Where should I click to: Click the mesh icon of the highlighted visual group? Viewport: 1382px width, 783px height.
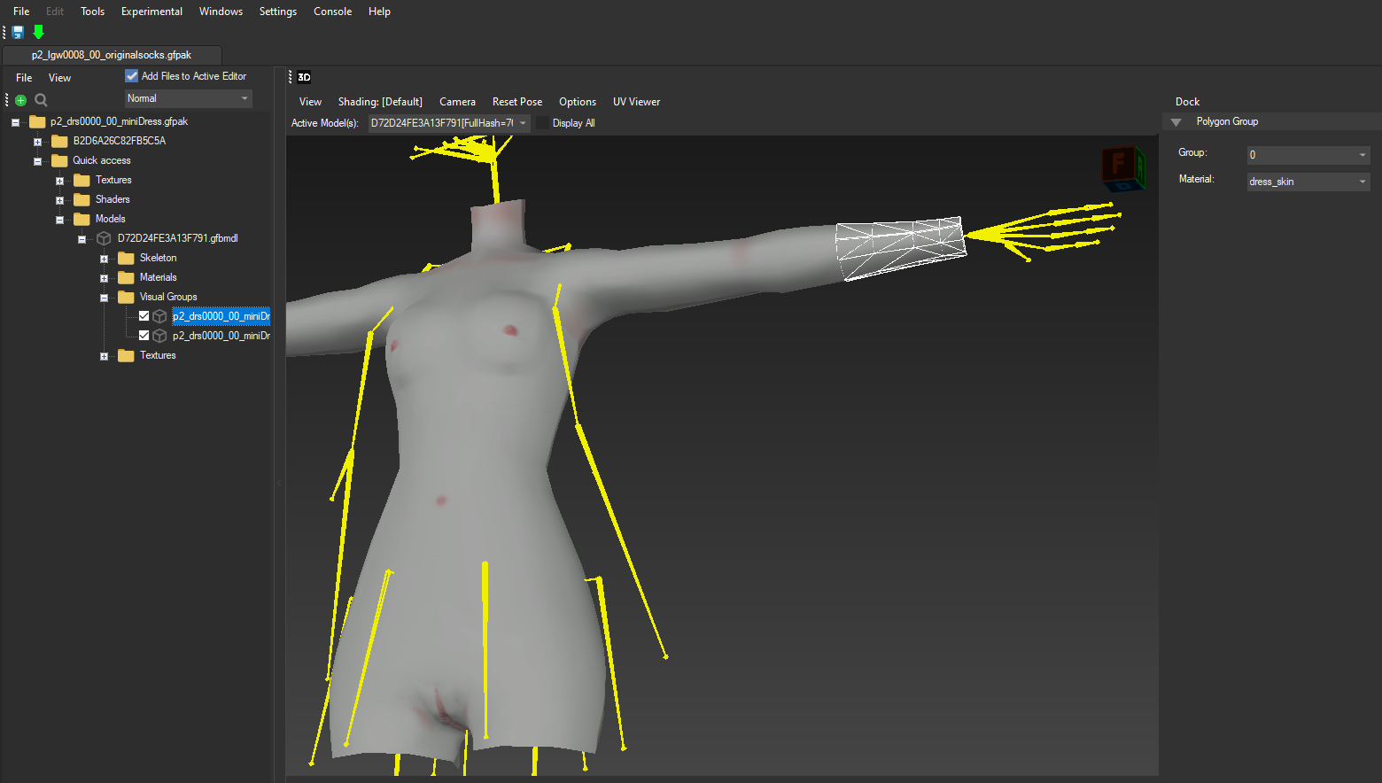[159, 316]
